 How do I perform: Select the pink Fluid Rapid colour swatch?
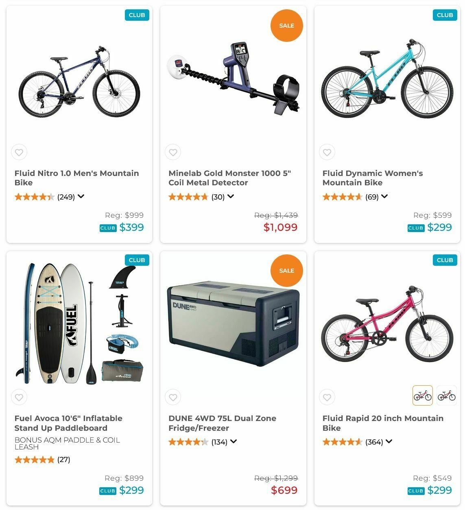tap(422, 395)
